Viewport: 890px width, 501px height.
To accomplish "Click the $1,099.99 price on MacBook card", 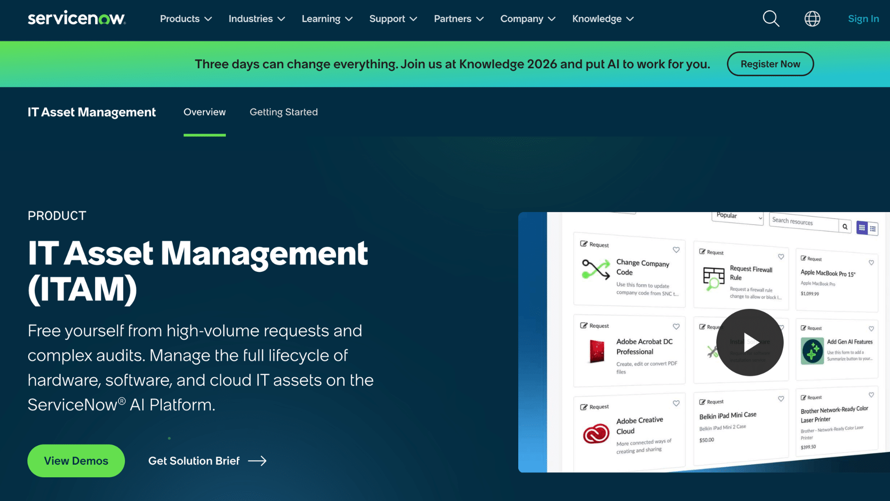I will [x=810, y=294].
